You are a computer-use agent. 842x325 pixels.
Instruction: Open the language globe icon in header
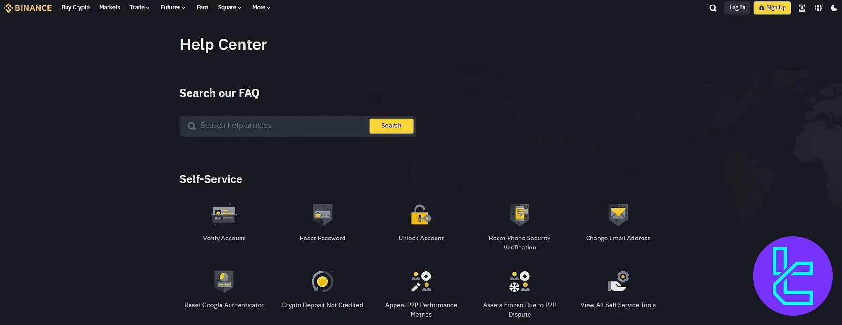tap(818, 8)
